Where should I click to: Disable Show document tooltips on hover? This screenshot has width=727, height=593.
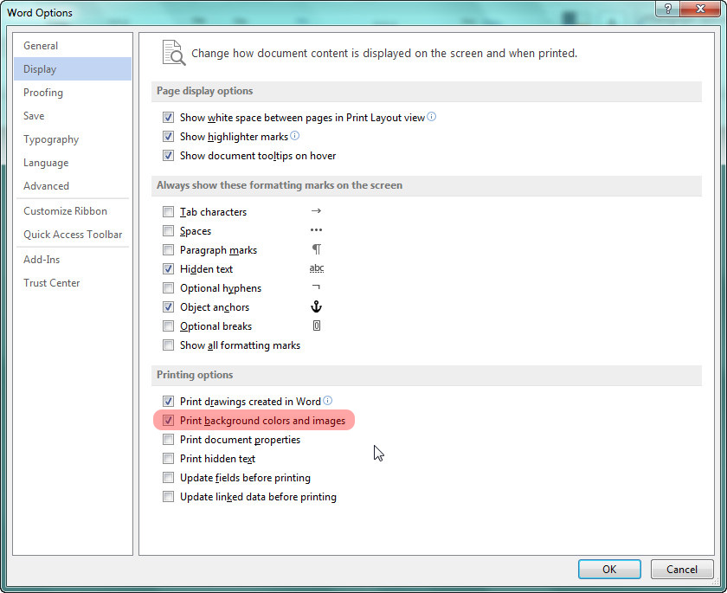tap(168, 155)
